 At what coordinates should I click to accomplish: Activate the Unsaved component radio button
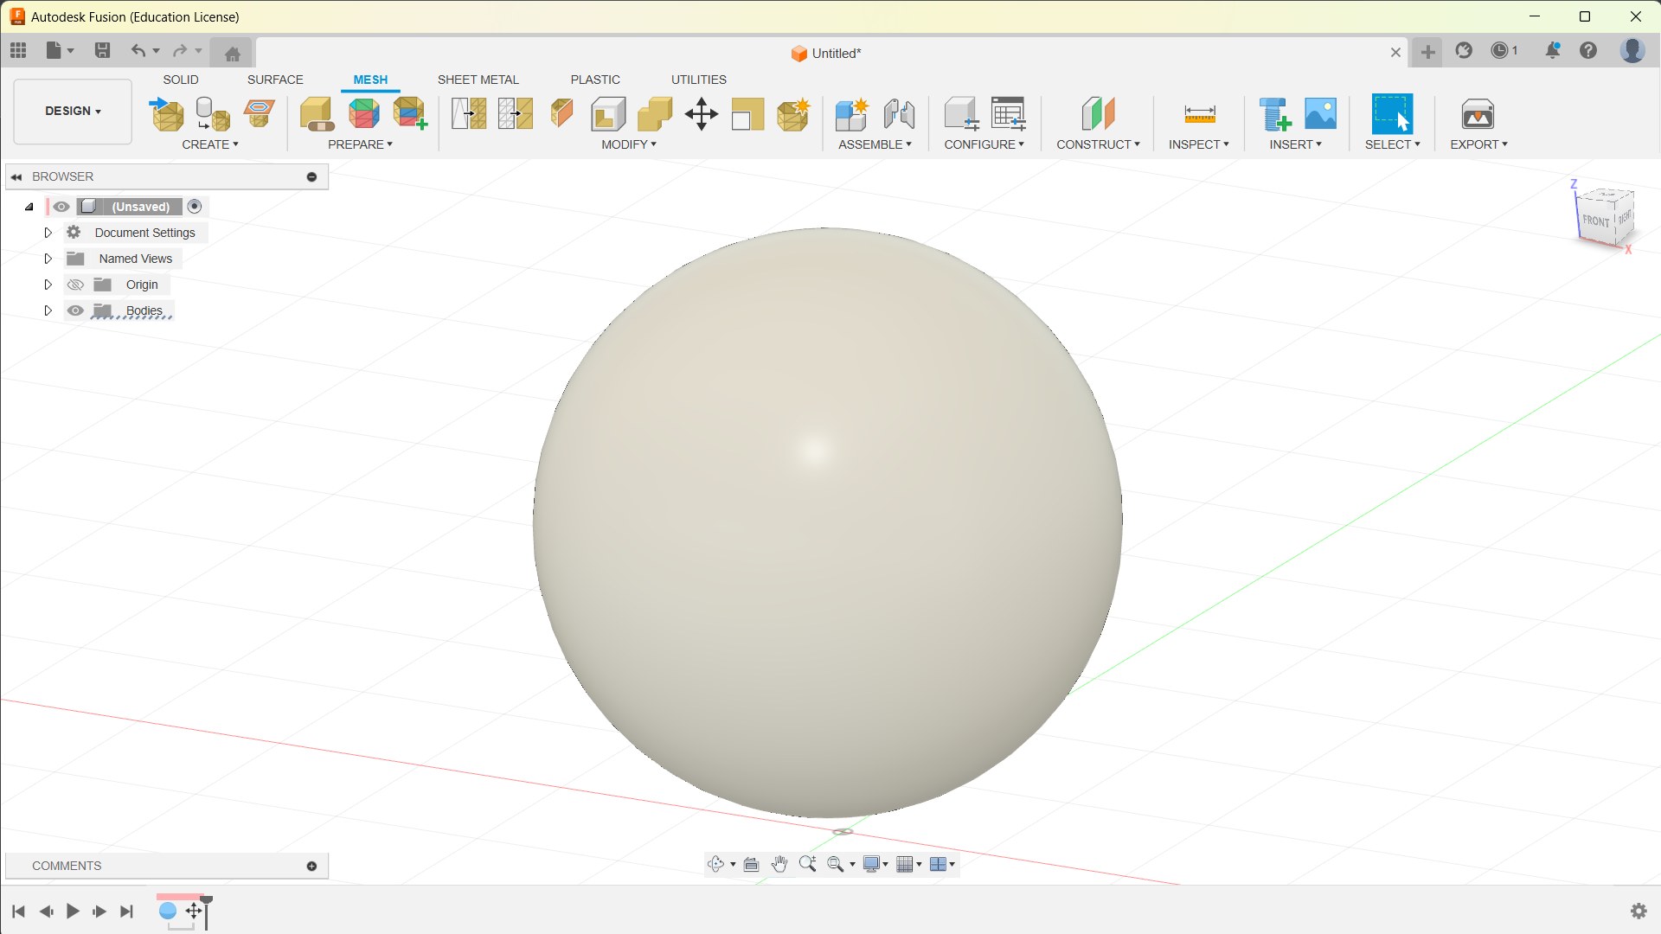pos(195,207)
